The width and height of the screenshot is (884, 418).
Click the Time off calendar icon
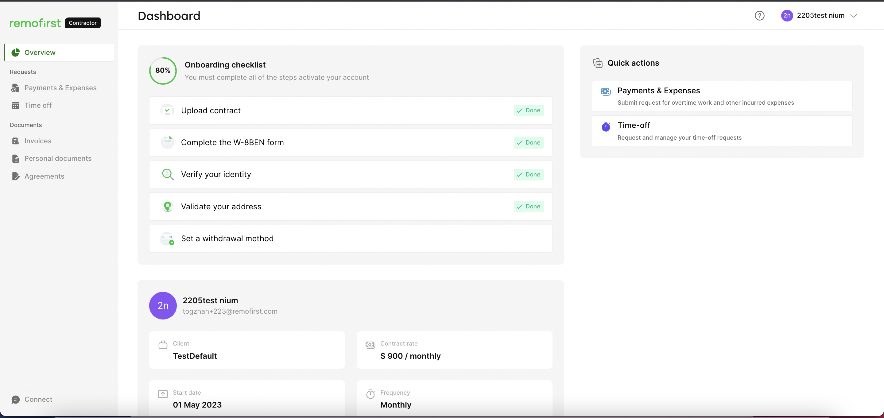pyautogui.click(x=15, y=106)
